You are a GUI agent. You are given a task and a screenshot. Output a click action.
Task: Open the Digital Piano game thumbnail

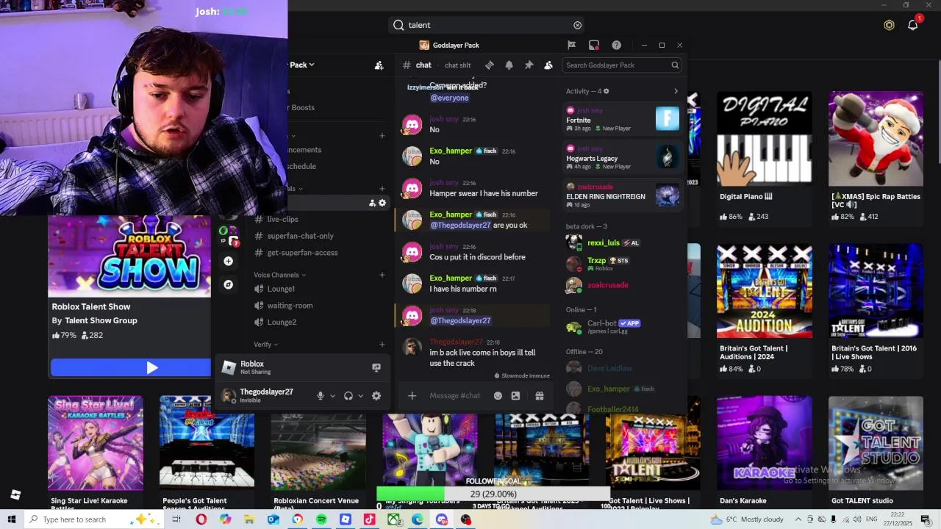tap(765, 138)
